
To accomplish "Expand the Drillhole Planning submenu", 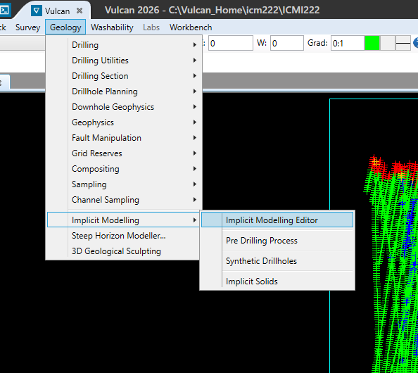I will [125, 91].
